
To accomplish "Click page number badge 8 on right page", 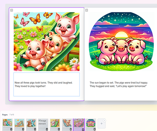I will (87, 10).
